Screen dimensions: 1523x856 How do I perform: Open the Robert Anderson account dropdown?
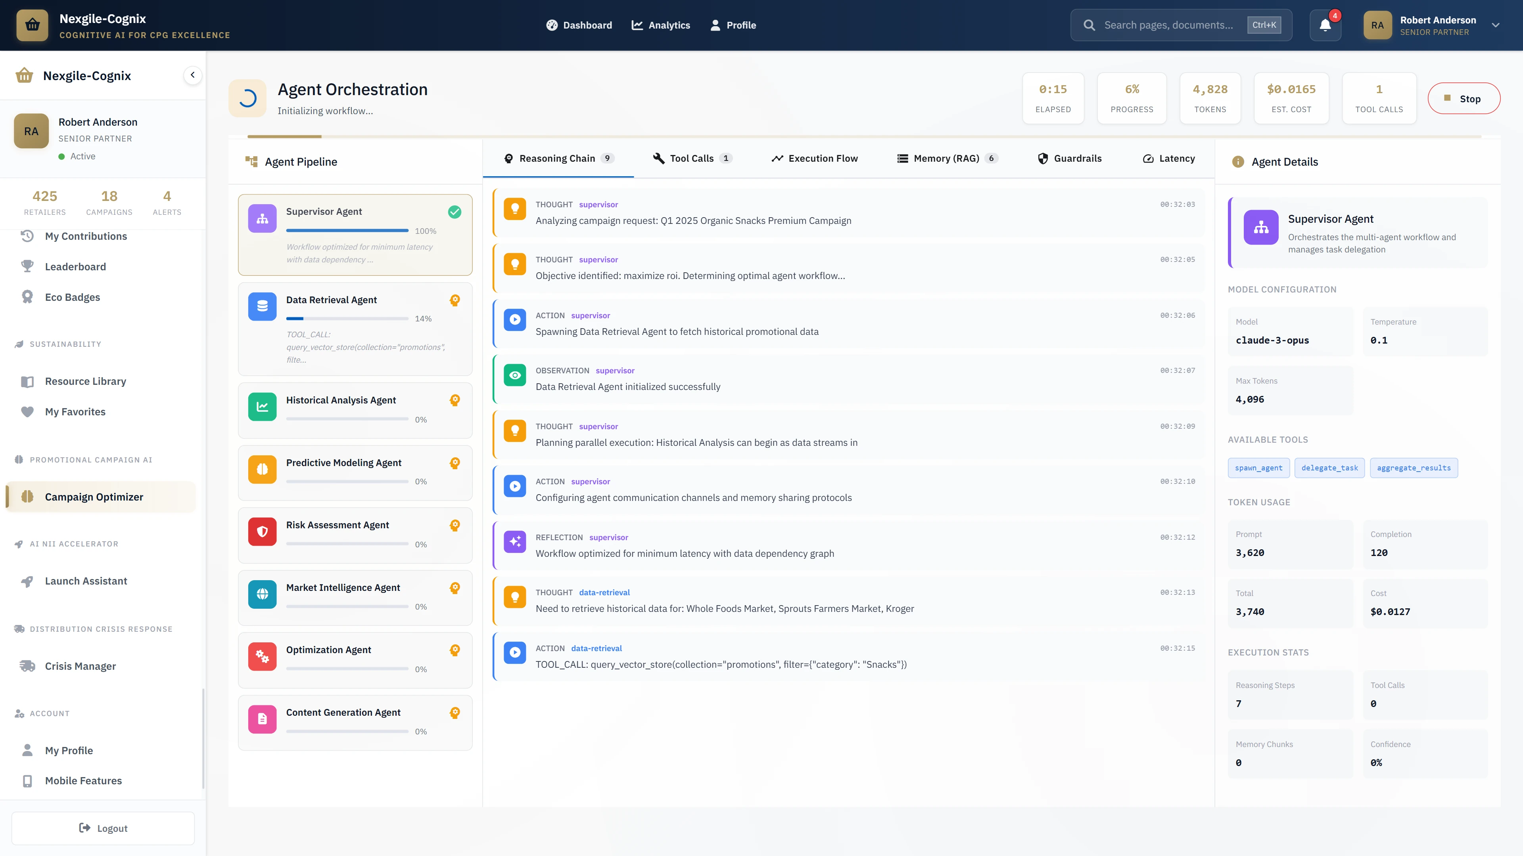1495,25
